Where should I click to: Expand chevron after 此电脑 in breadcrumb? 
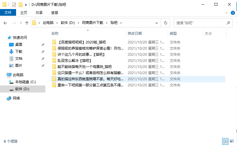57,23
